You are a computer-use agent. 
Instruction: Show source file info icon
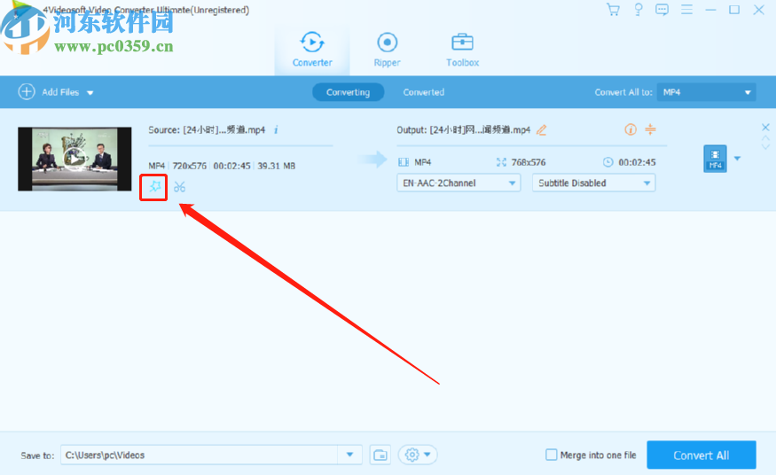276,130
